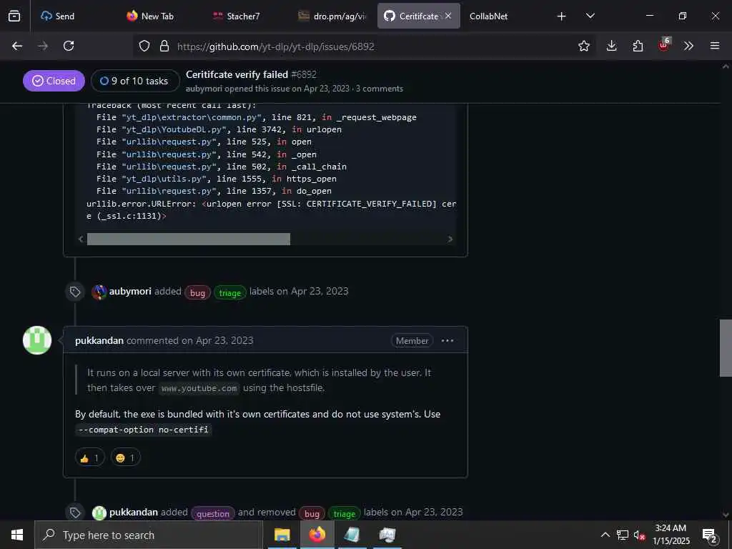The width and height of the screenshot is (732, 549).
Task: Open aubymori profile link in issue header
Action: (204, 89)
